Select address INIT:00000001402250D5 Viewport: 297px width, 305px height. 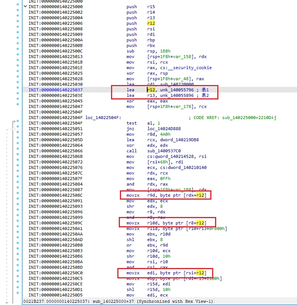pyautogui.click(x=55, y=295)
